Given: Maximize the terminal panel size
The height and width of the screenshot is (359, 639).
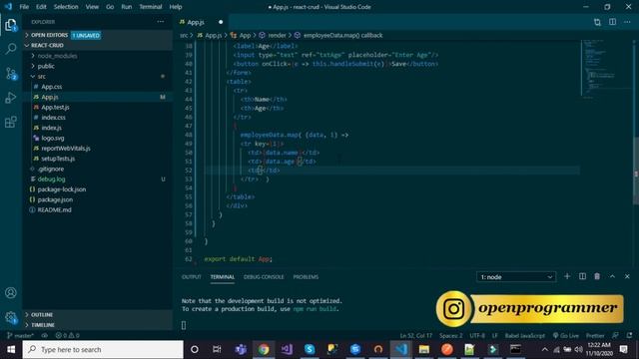Looking at the screenshot, I should pyautogui.click(x=612, y=276).
